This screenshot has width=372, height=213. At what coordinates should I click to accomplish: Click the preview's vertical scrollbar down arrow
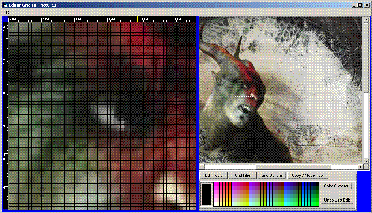coord(366,161)
